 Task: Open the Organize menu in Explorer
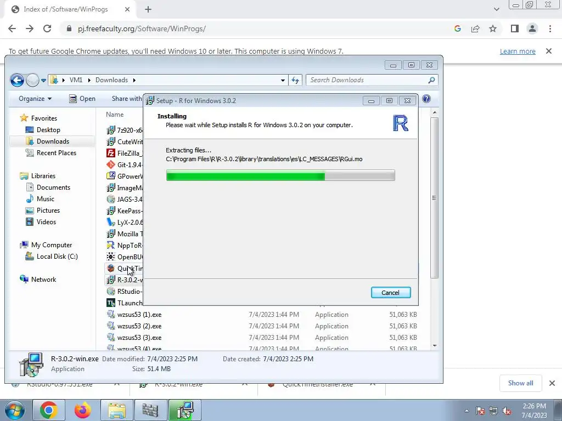(x=35, y=99)
